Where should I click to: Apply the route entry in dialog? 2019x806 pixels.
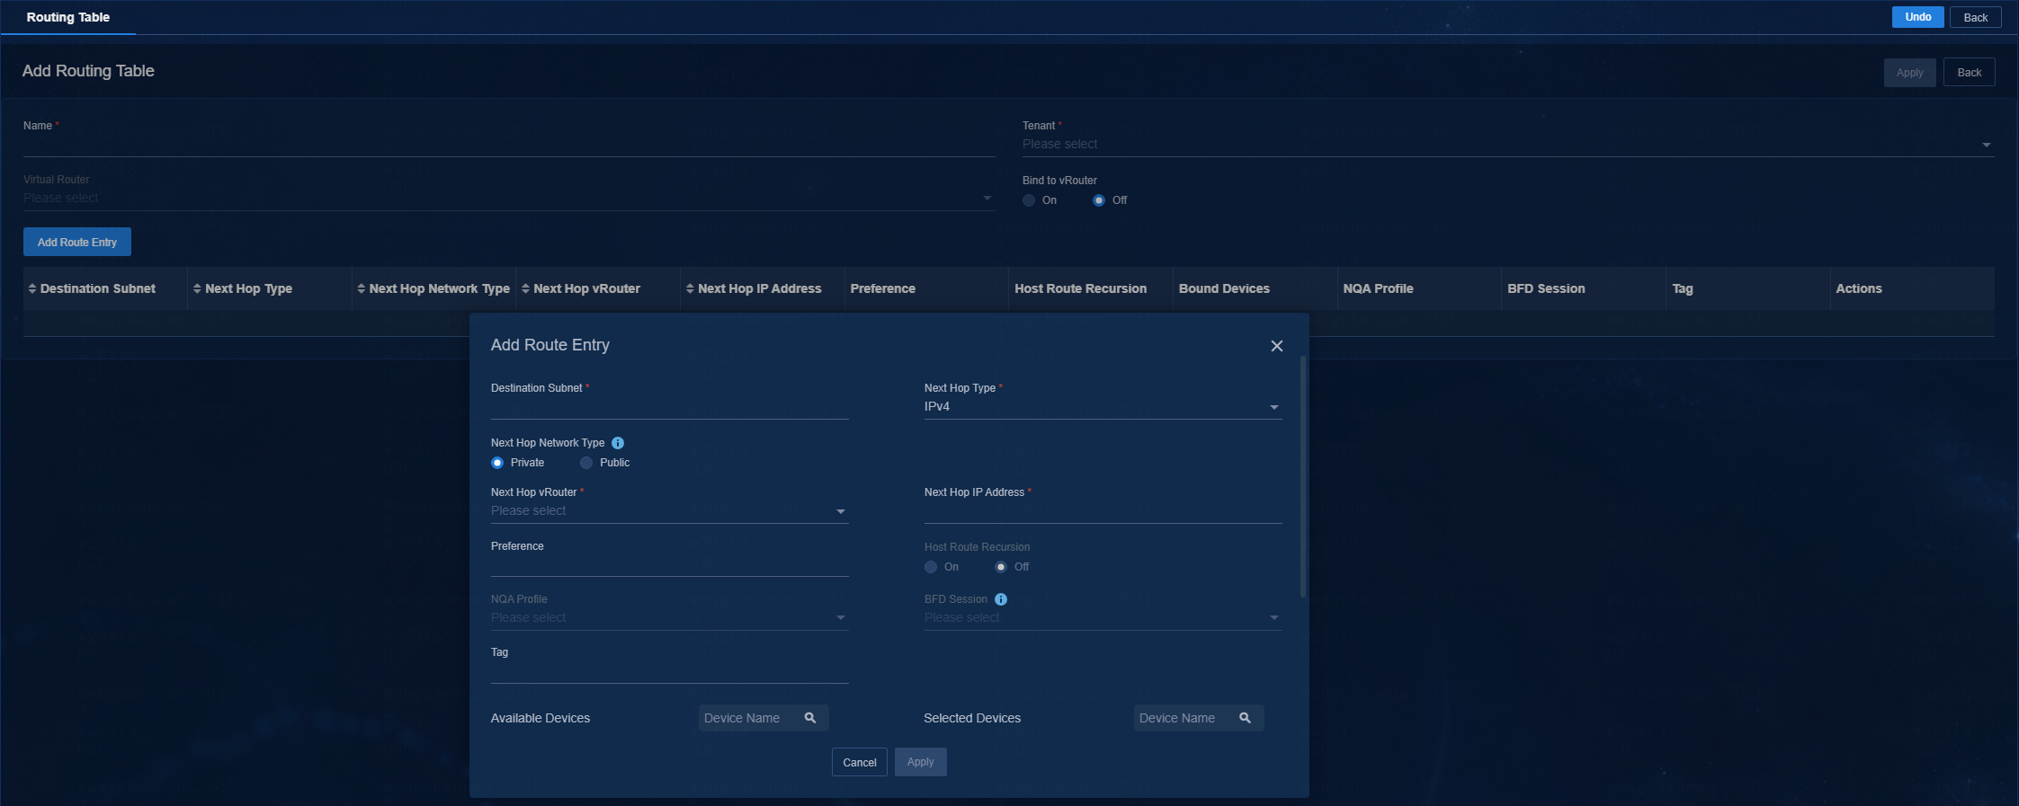tap(920, 762)
